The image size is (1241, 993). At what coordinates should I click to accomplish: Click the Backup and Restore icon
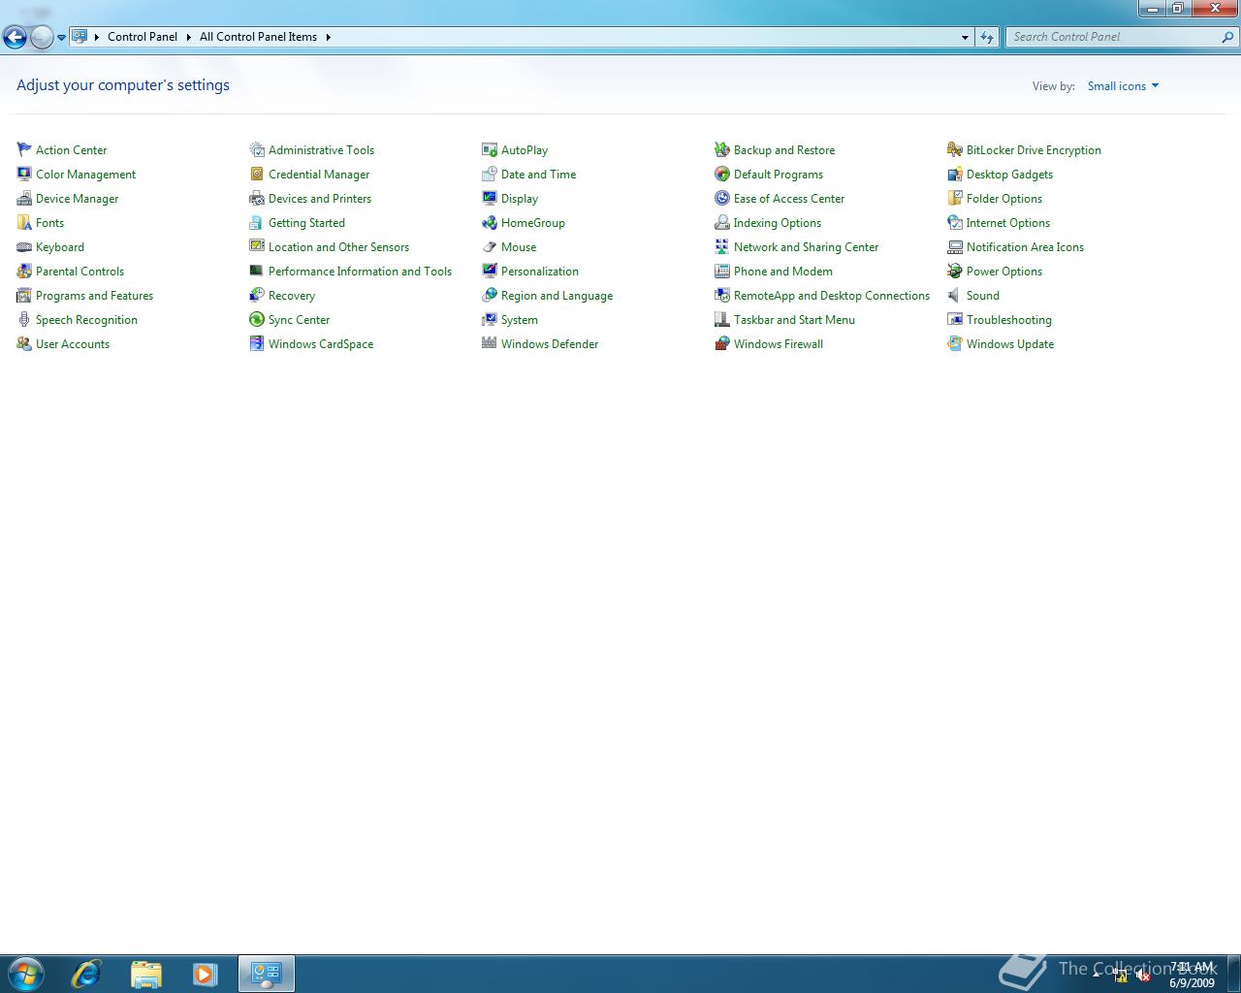[x=722, y=149]
